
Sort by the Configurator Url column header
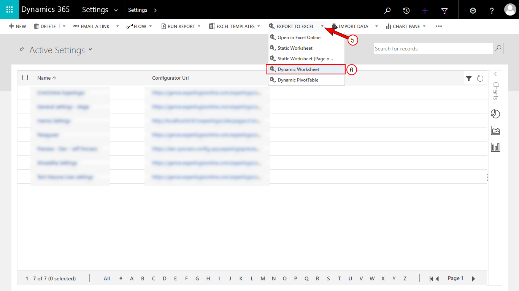click(170, 78)
